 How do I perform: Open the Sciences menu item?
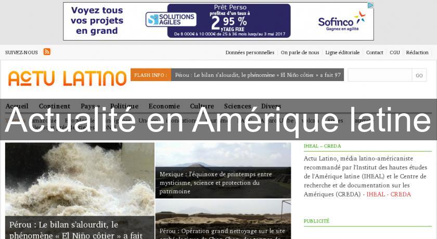237,106
